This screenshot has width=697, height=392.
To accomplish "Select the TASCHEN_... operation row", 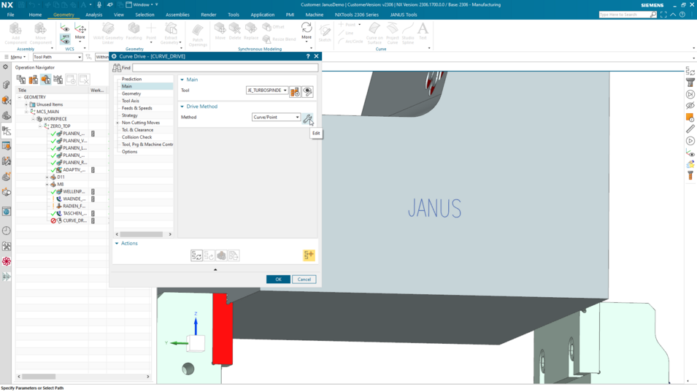I will 74,213.
